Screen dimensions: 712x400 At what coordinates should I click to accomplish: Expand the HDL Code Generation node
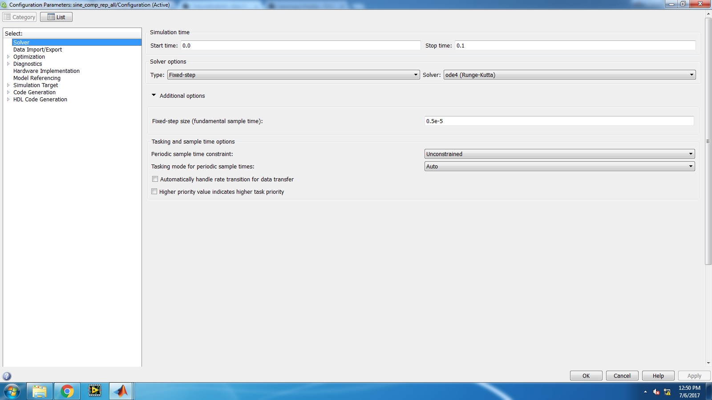pos(8,100)
